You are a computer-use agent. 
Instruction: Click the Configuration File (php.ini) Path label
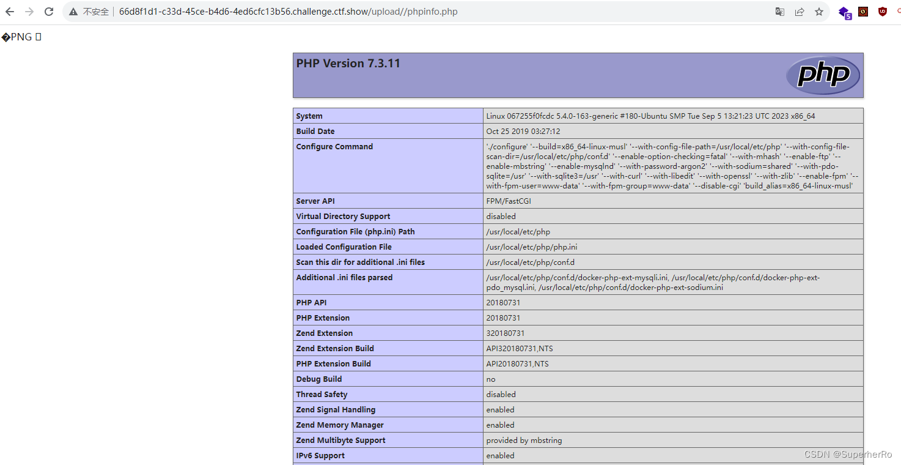click(355, 232)
